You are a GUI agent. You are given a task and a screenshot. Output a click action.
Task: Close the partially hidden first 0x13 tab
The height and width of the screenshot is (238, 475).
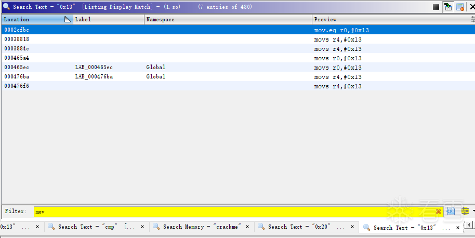[37, 227]
